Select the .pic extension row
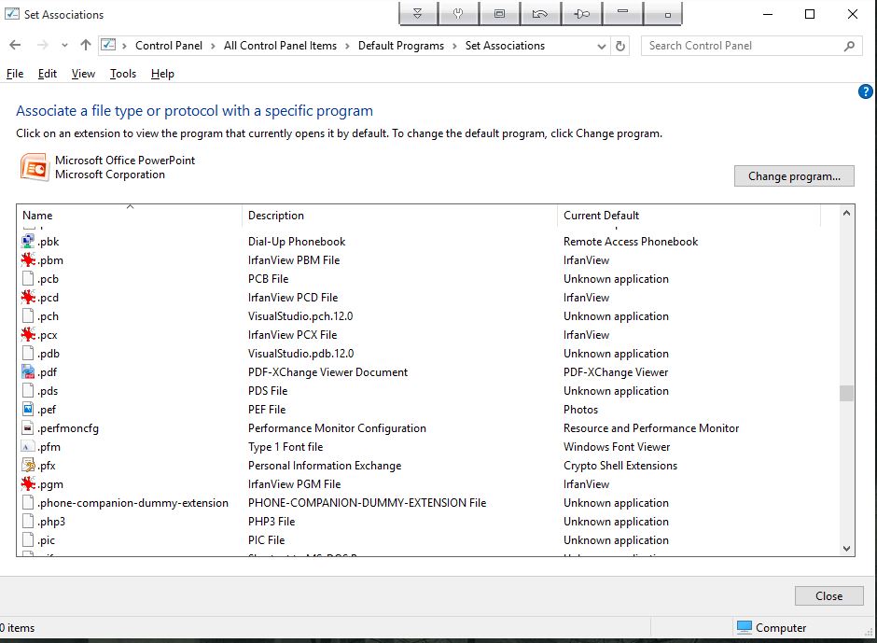The image size is (877, 643). 428,540
